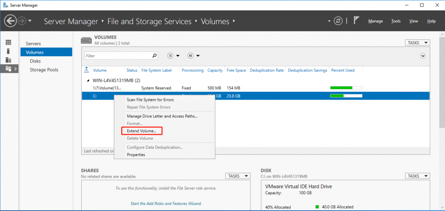Choose Scan File System for Errors
Viewport: 445px width, 211px height.
pyautogui.click(x=150, y=100)
